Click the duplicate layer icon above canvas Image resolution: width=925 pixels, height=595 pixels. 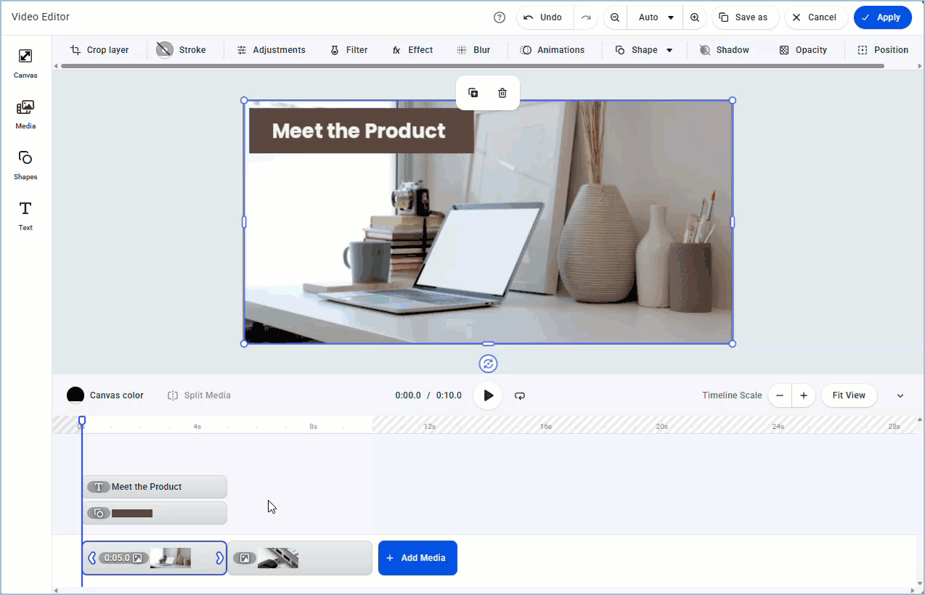point(473,93)
